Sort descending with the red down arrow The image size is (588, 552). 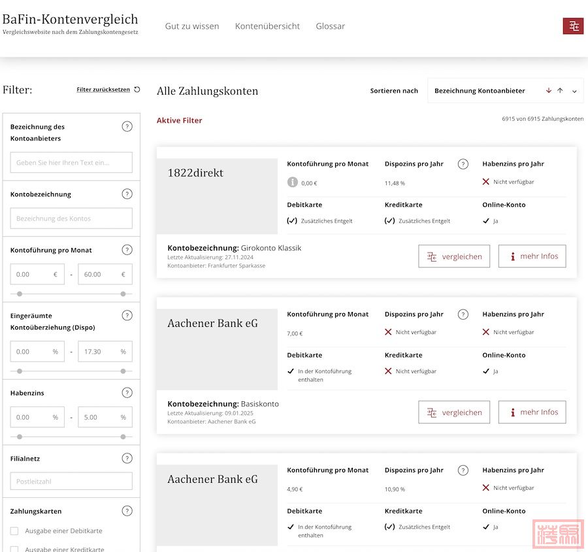click(549, 91)
